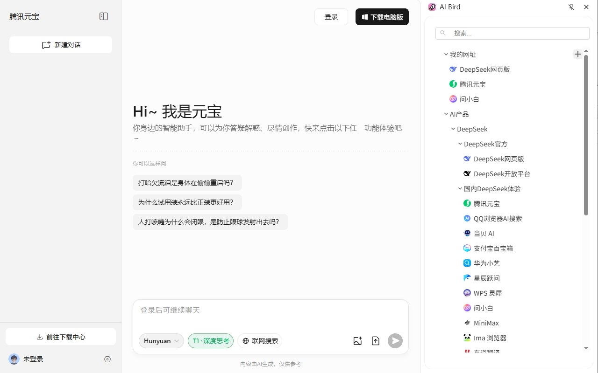This screenshot has height=373, width=598.
Task: Click the MiniMax text label
Action: tap(486, 323)
